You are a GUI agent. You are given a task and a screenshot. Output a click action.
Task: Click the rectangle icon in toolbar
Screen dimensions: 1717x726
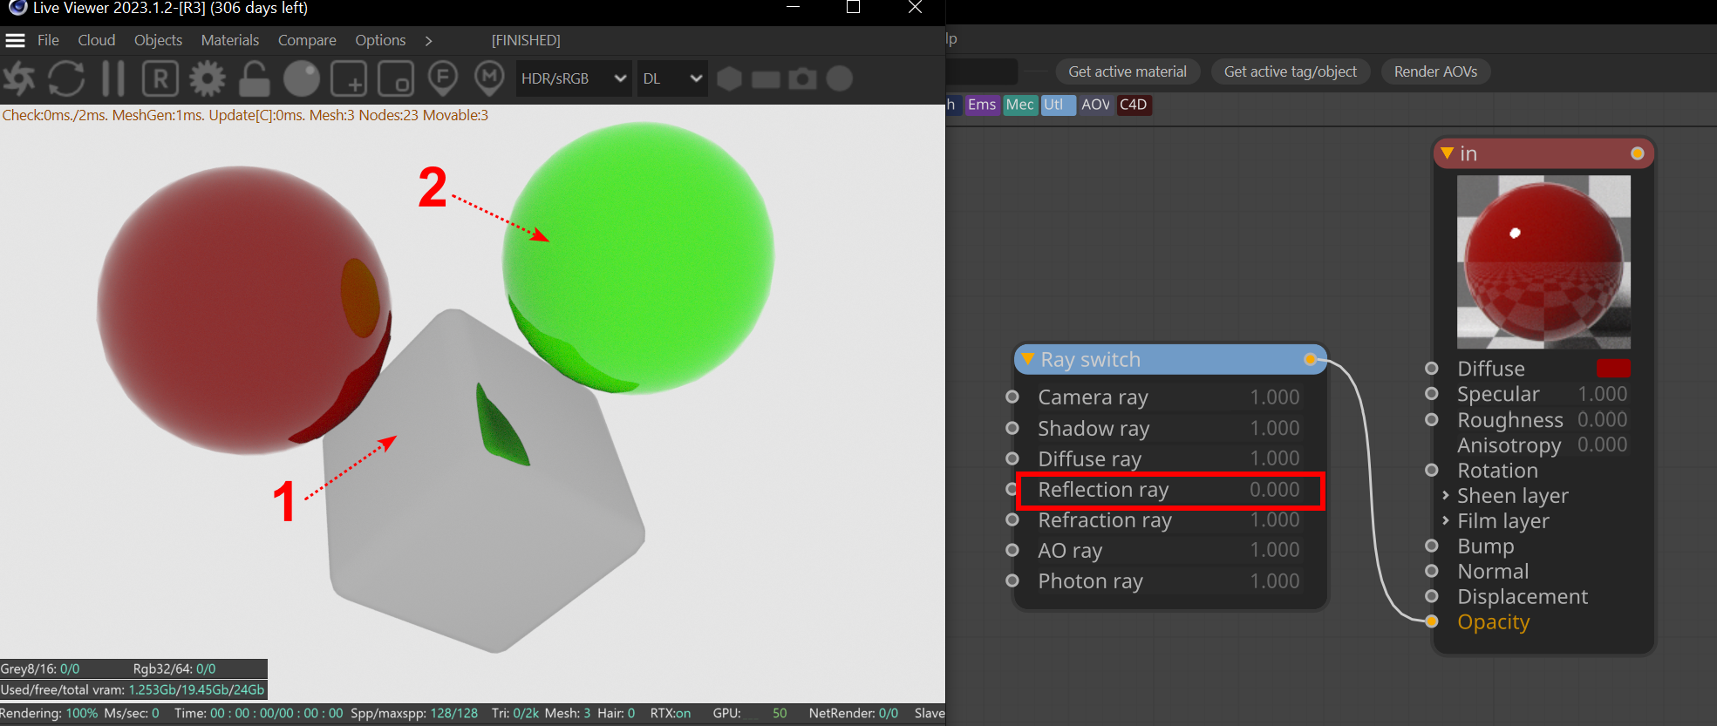coord(766,79)
